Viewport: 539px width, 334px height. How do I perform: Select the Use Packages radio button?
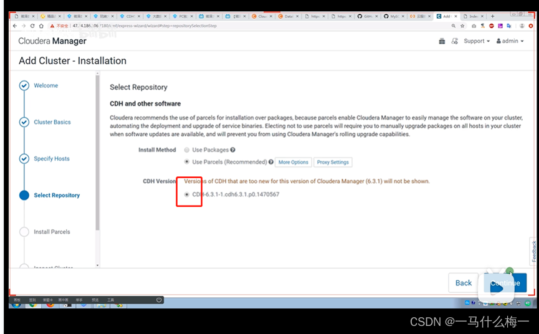click(x=187, y=150)
